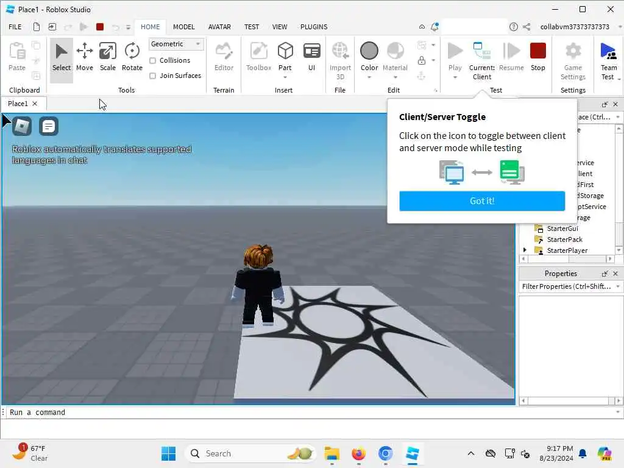
Task: Click the lock tool icon
Action: click(422, 60)
